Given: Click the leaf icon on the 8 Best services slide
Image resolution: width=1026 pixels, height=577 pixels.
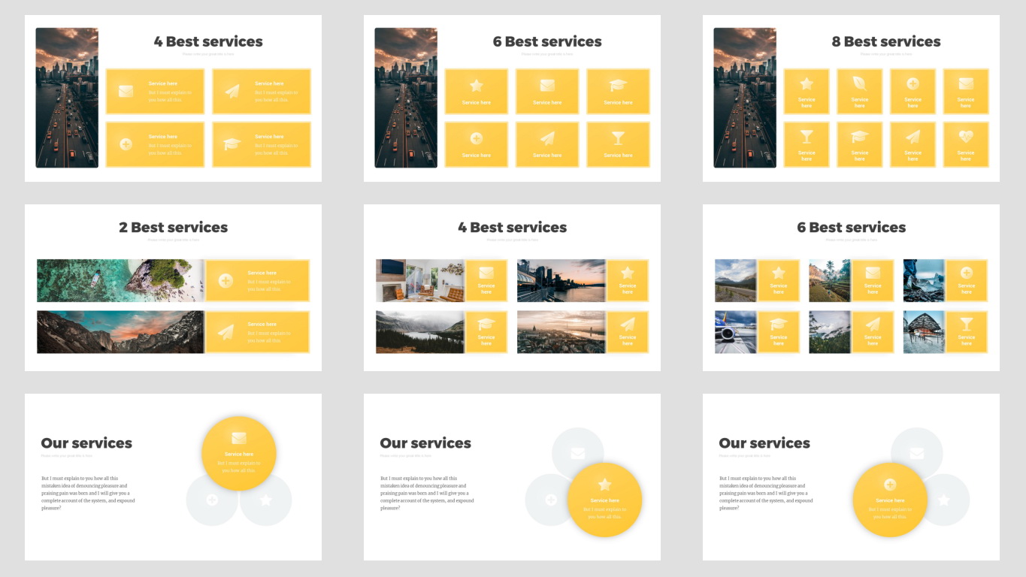Looking at the screenshot, I should (858, 83).
